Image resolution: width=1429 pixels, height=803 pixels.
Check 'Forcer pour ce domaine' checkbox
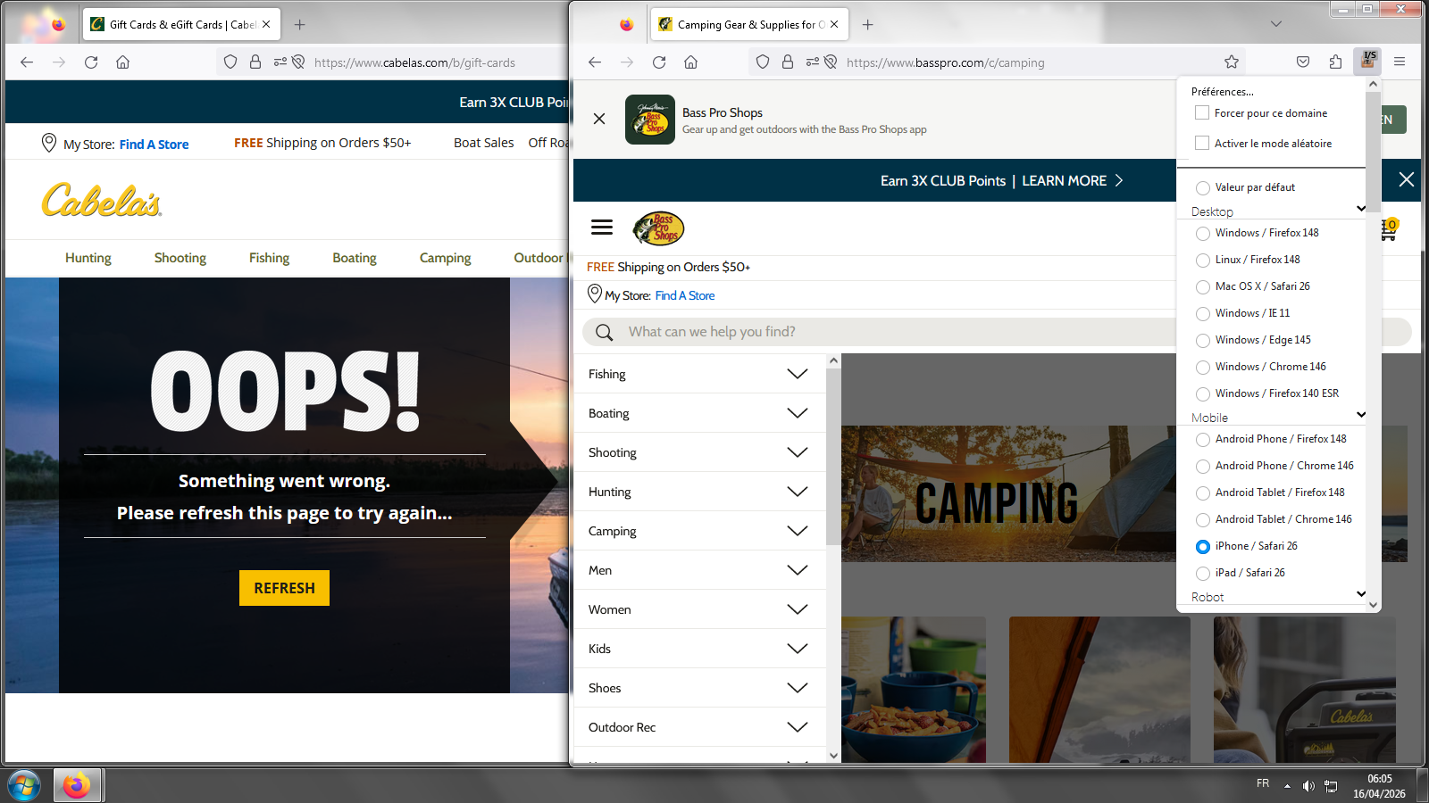tap(1202, 113)
